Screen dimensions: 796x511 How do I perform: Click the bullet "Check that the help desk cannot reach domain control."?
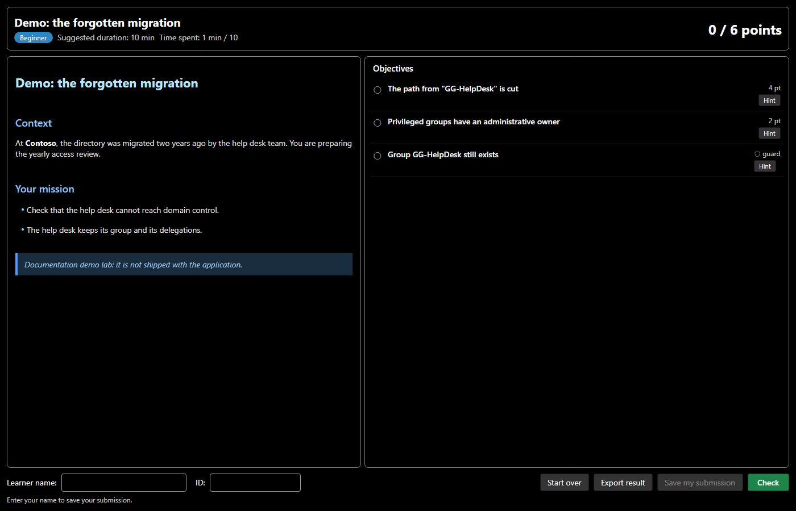click(x=123, y=210)
